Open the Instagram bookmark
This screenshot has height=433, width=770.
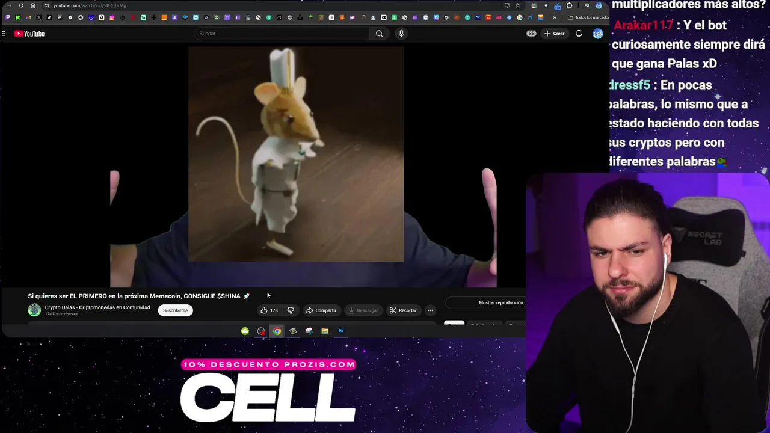(x=112, y=17)
